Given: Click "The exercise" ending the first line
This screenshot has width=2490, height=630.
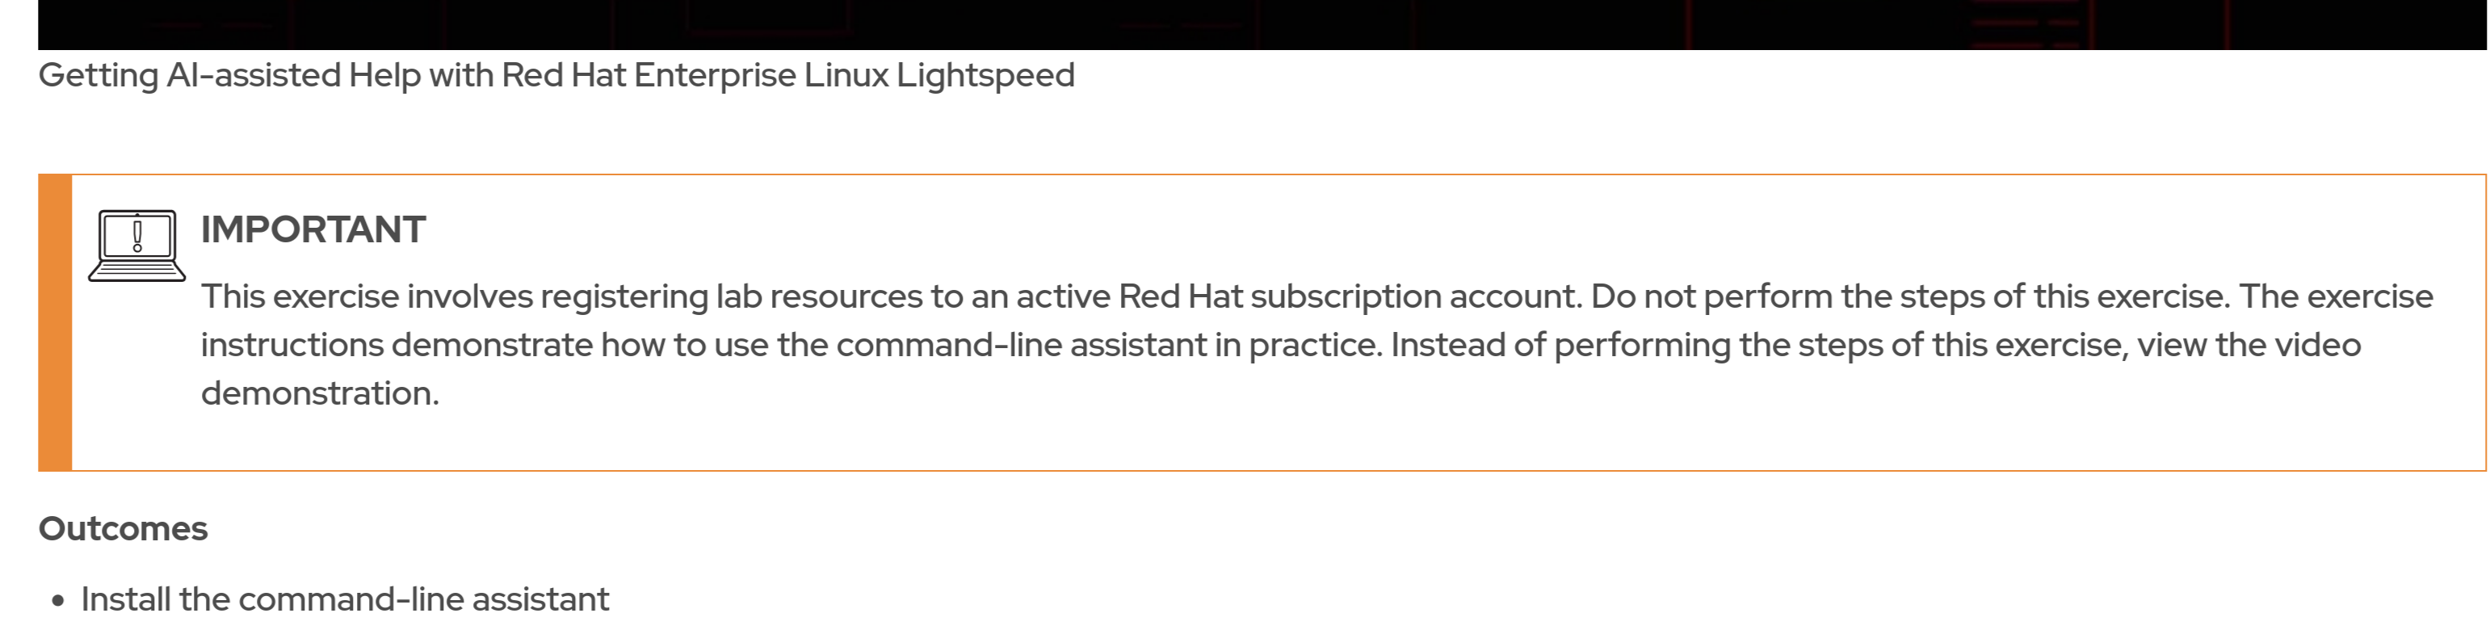Looking at the screenshot, I should [x=2336, y=296].
